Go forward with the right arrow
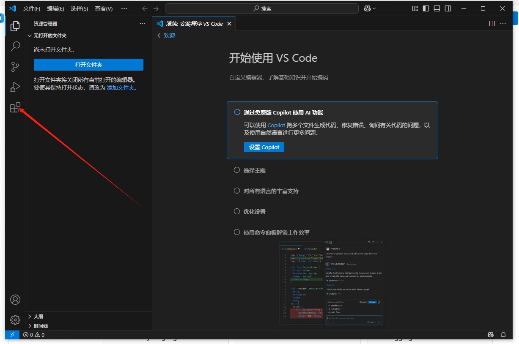 (156, 8)
